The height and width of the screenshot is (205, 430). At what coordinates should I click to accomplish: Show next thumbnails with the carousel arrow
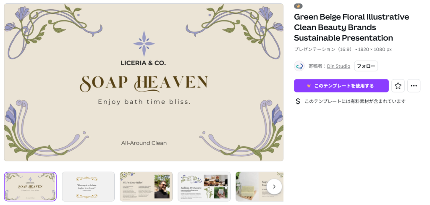(x=274, y=186)
